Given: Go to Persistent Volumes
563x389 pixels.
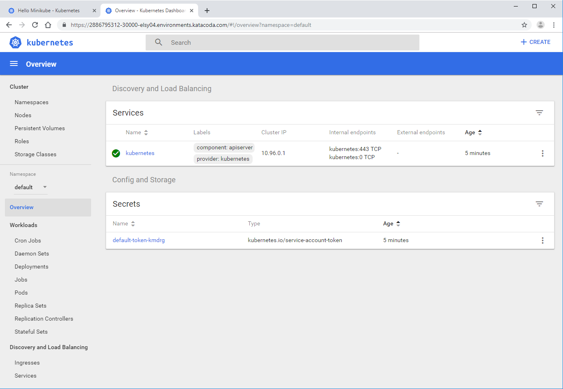Looking at the screenshot, I should pos(39,128).
